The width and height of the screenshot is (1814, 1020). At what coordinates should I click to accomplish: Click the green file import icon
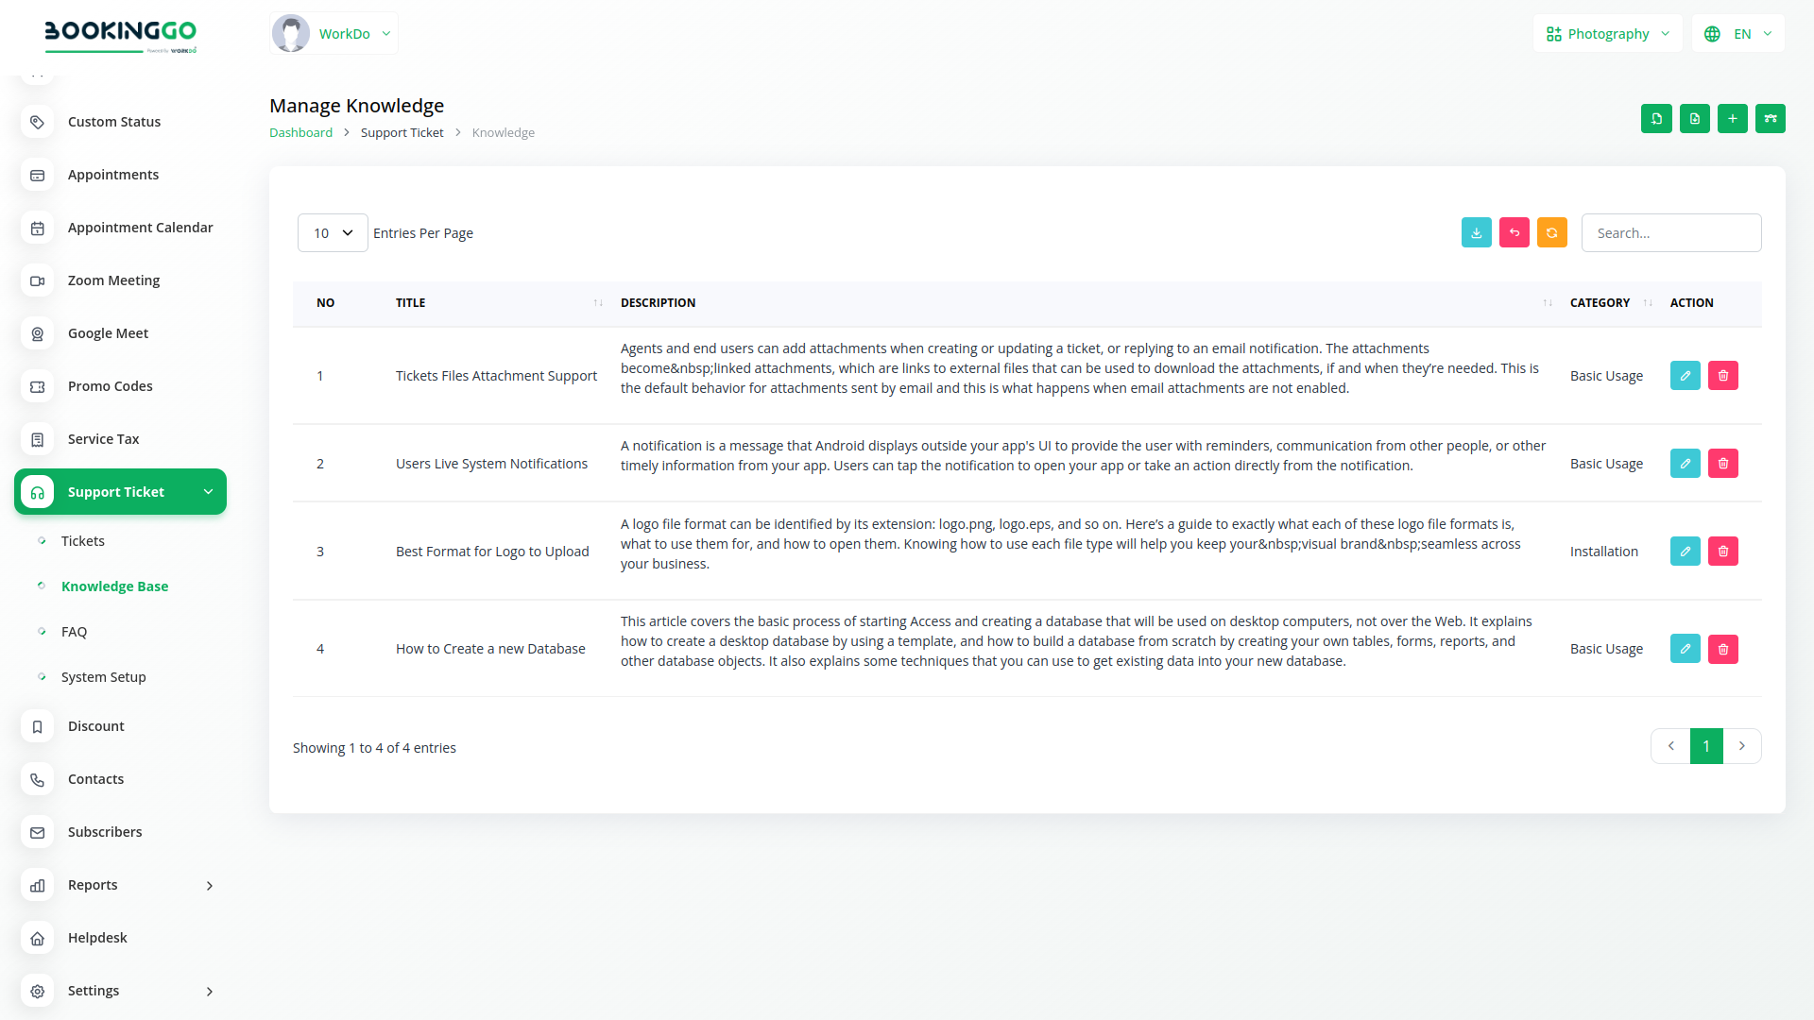click(x=1656, y=119)
